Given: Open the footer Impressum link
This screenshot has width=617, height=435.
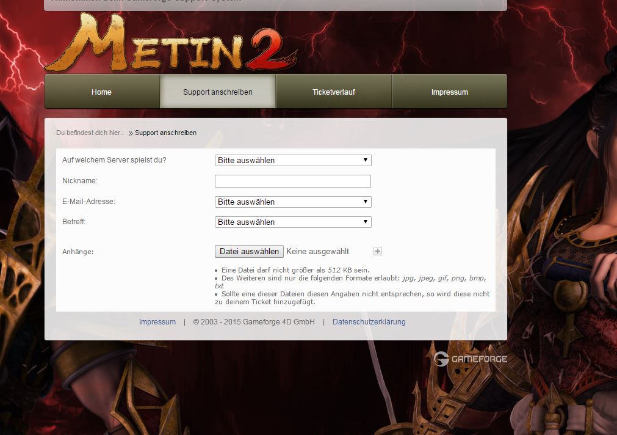Looking at the screenshot, I should [157, 321].
